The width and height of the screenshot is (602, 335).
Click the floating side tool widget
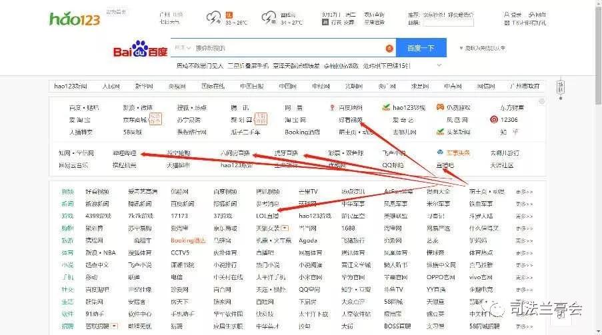[x=561, y=89]
